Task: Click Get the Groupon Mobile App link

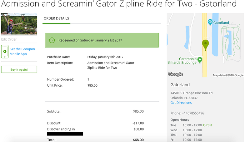Action: pos(22,51)
